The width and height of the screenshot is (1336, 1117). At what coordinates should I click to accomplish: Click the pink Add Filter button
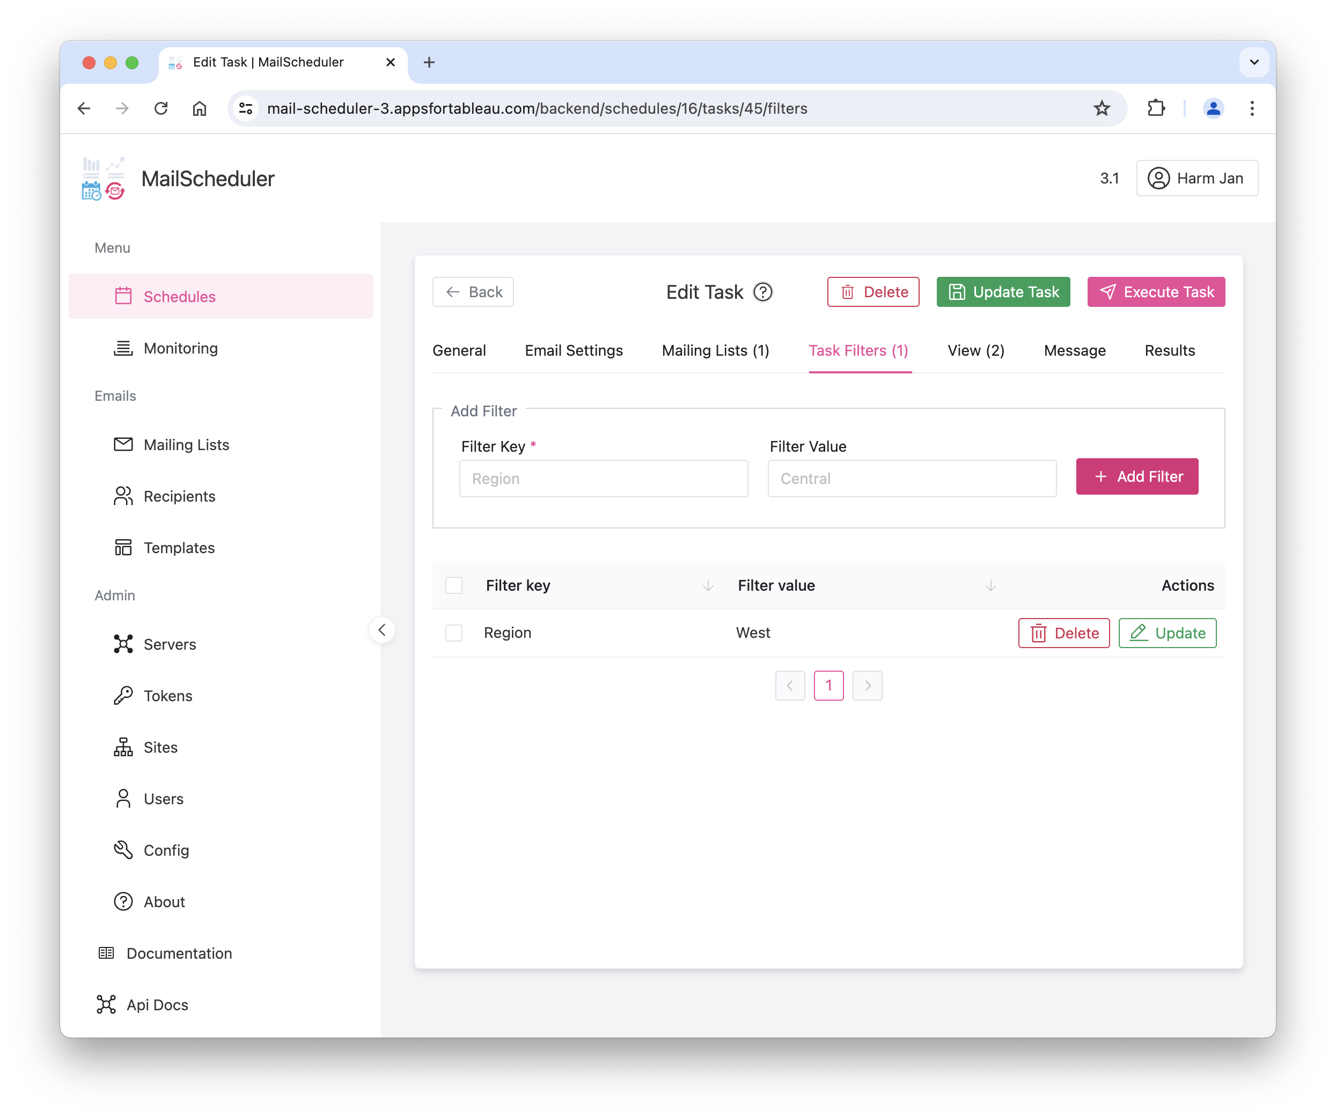point(1137,476)
